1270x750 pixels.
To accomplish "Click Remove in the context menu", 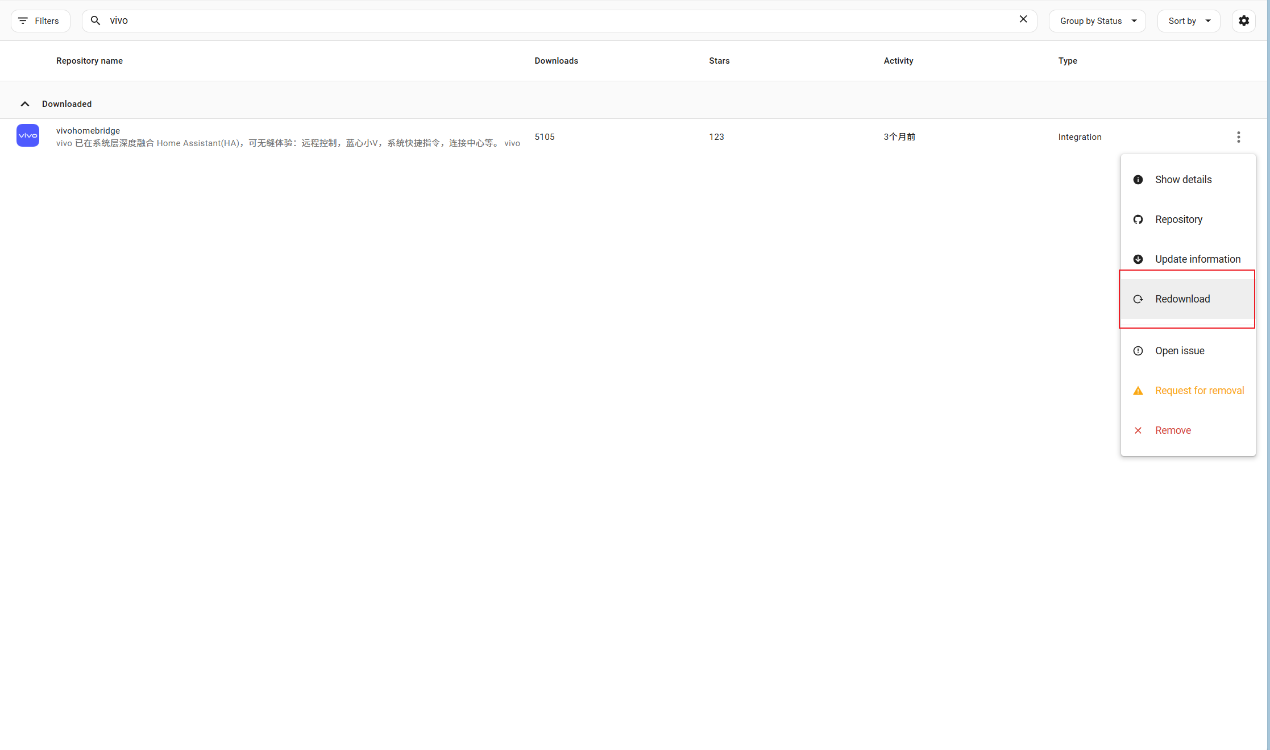I will 1172,430.
